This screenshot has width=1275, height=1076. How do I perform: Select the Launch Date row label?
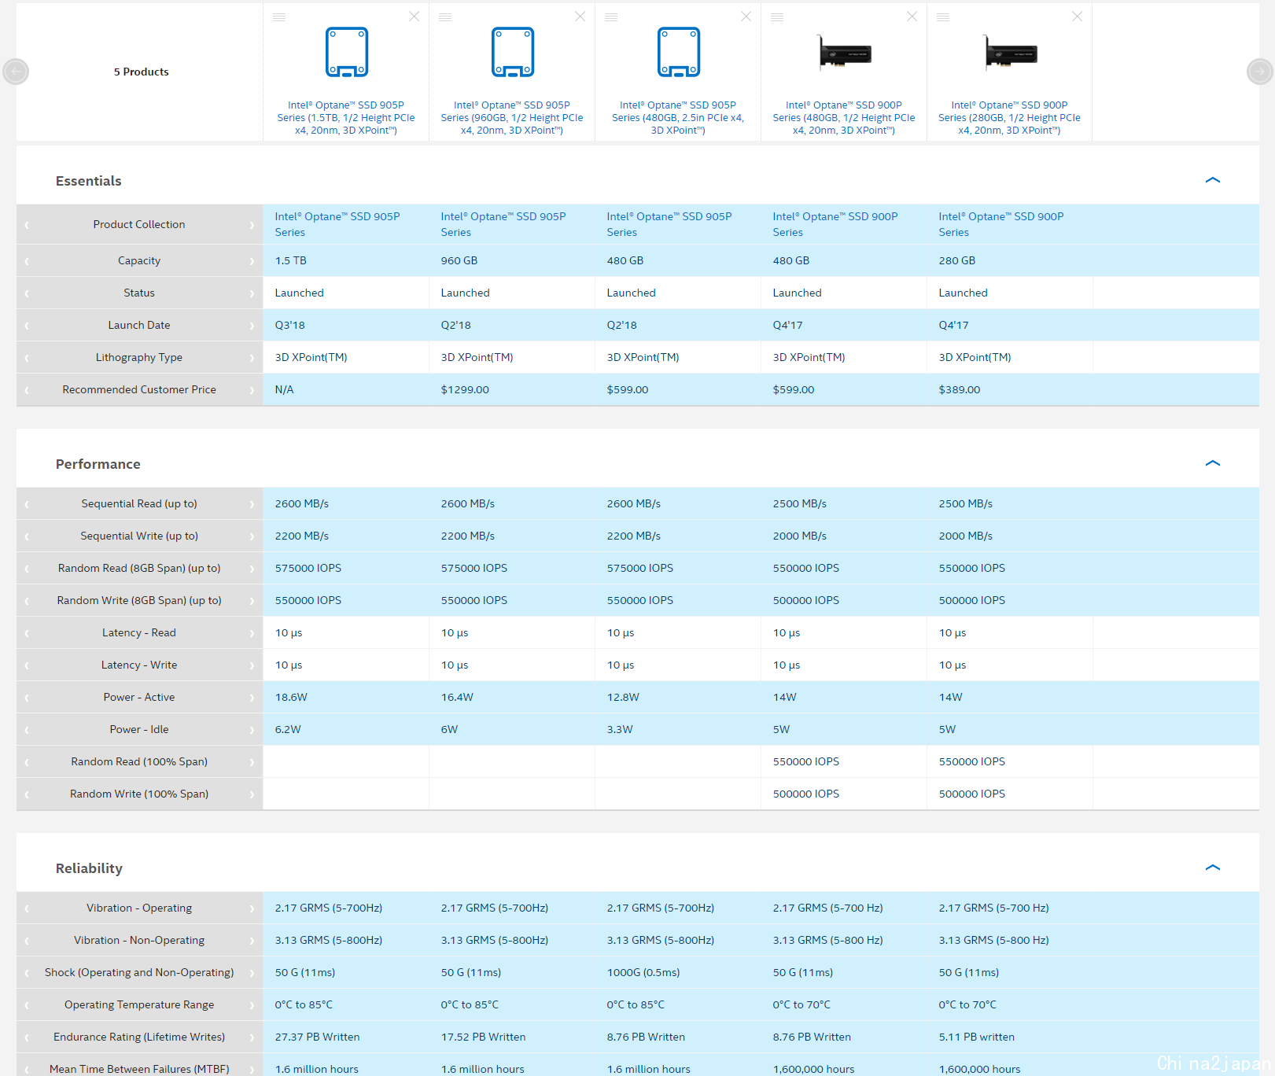139,325
